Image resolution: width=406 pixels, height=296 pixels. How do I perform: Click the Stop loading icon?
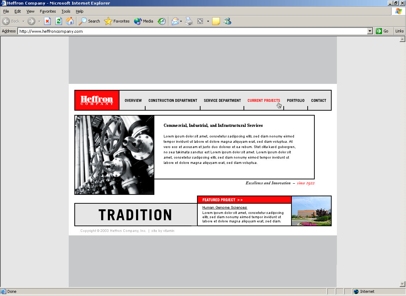tap(47, 21)
